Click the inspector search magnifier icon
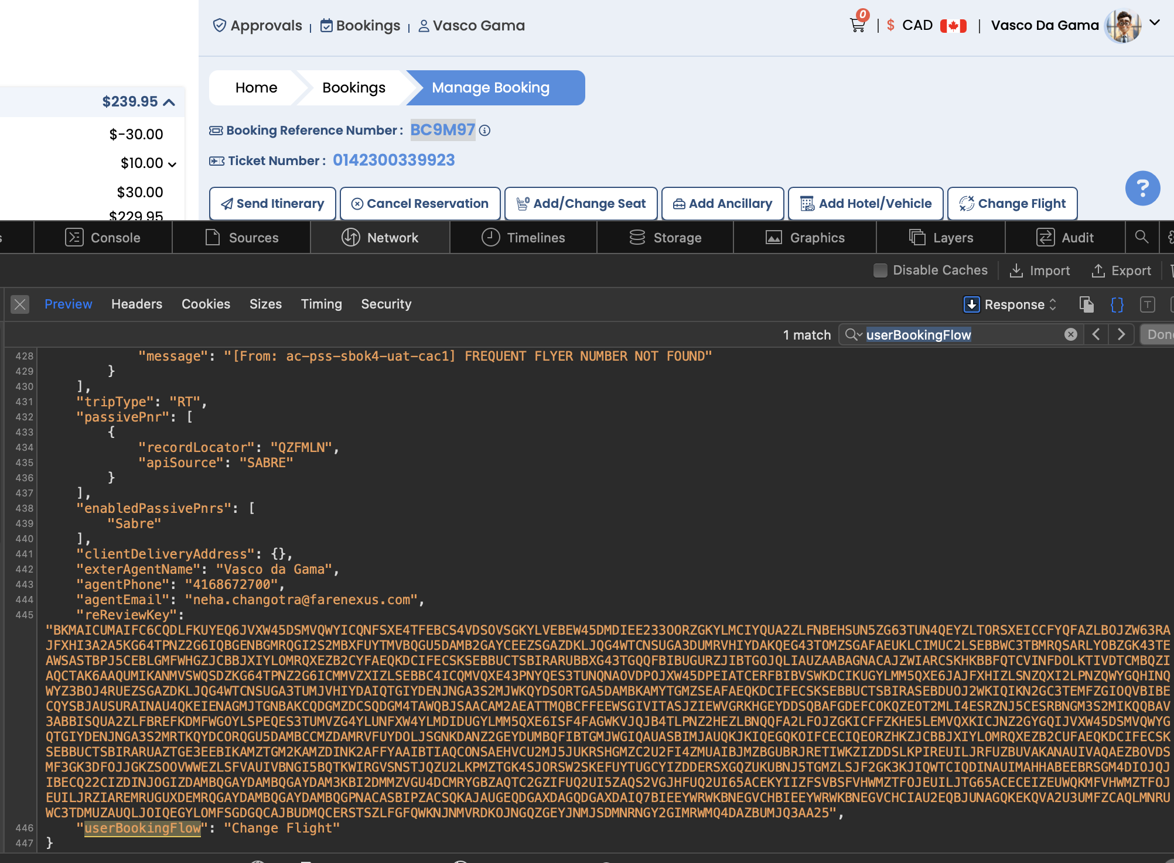Viewport: 1174px width, 863px height. (x=1141, y=237)
